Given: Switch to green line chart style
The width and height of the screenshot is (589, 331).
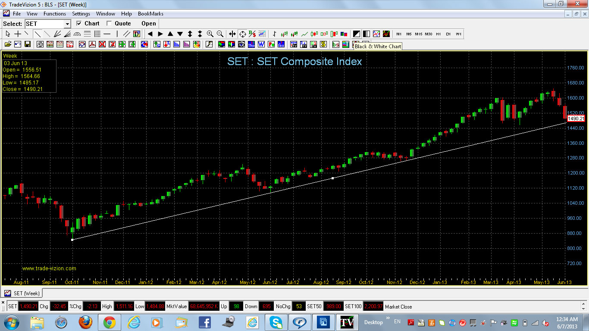Looking at the screenshot, I should [x=304, y=34].
